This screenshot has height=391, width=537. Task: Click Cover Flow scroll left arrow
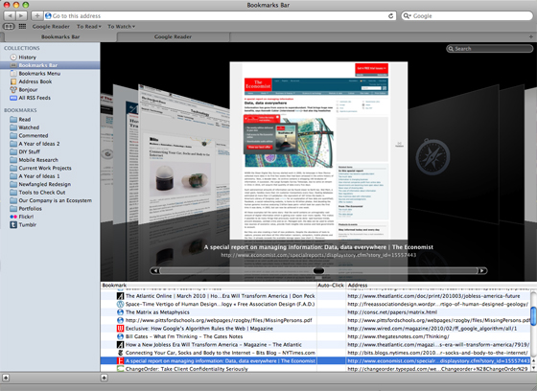[154, 271]
